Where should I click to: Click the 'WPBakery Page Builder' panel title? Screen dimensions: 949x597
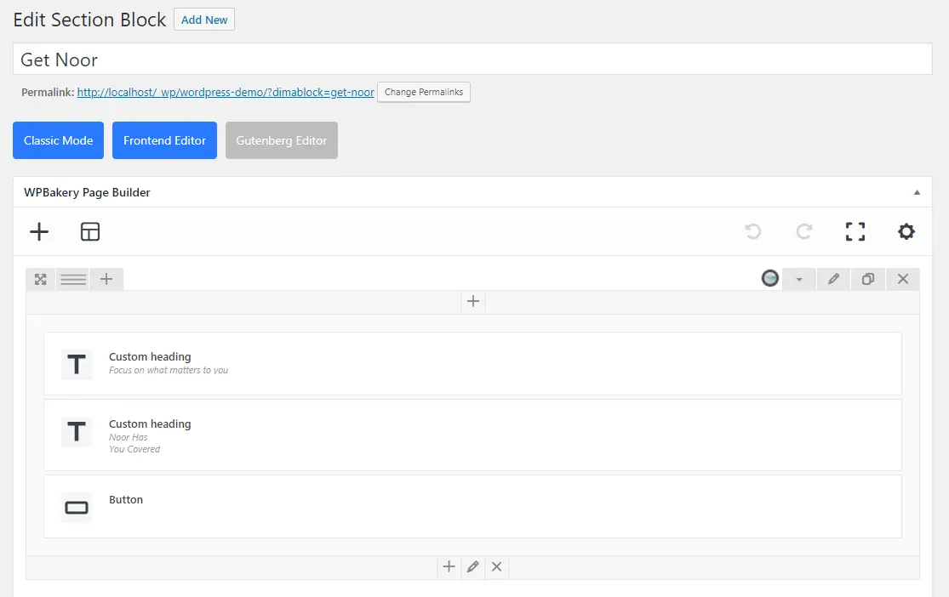pos(87,192)
